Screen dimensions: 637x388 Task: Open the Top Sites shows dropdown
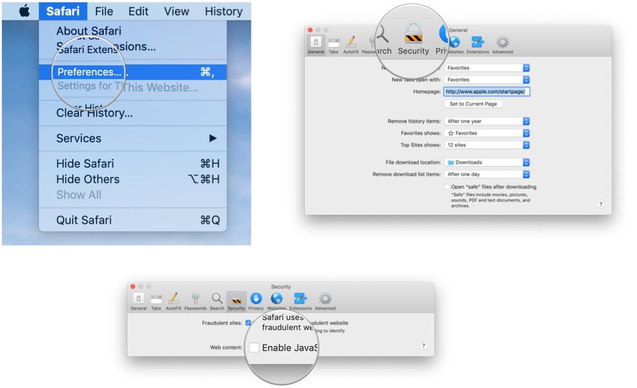coord(486,145)
